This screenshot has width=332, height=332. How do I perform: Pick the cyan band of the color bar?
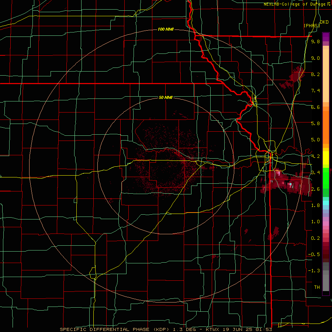pyautogui.click(x=326, y=203)
